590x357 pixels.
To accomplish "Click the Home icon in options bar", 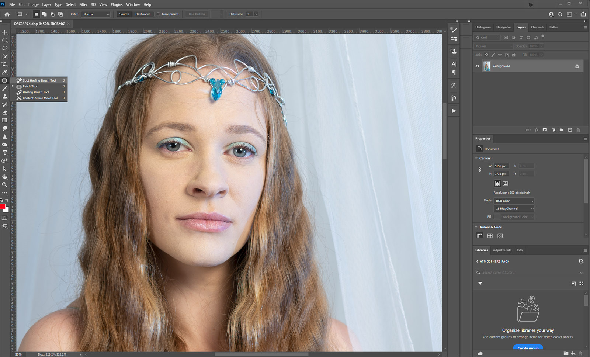I will 7,14.
